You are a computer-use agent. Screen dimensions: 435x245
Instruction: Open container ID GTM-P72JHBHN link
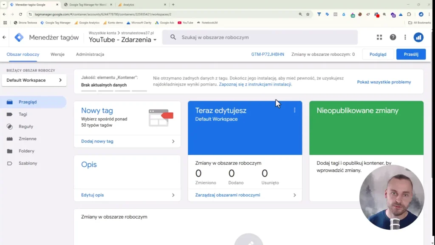tap(268, 54)
